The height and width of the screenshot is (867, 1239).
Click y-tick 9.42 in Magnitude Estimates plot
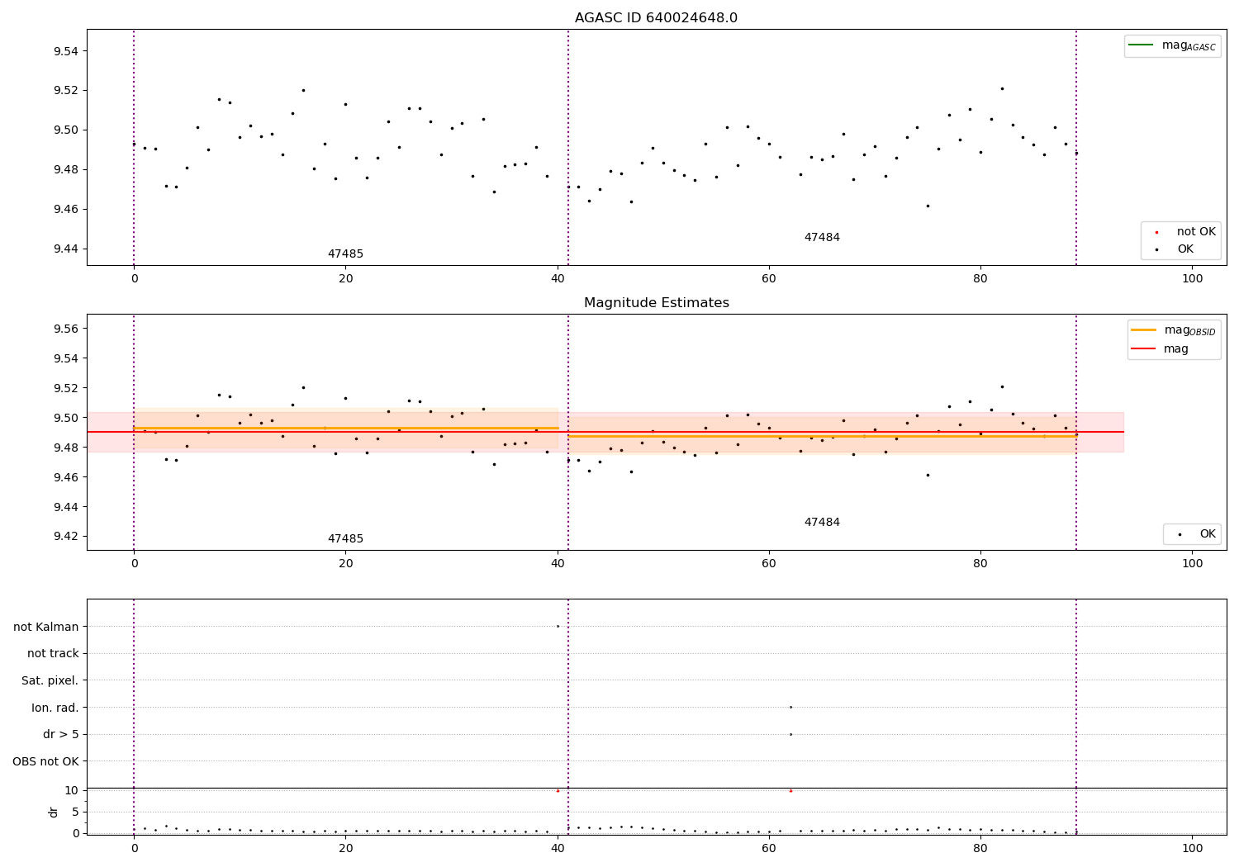tap(66, 537)
